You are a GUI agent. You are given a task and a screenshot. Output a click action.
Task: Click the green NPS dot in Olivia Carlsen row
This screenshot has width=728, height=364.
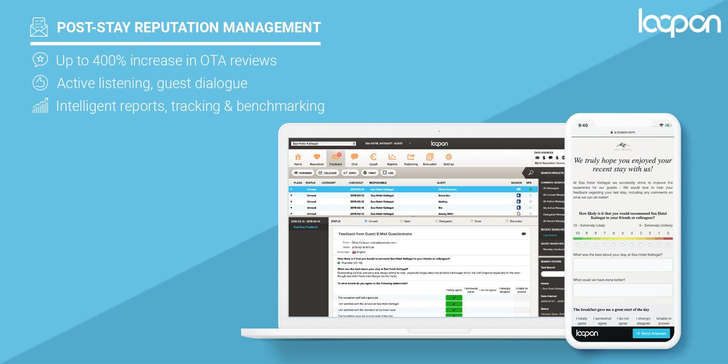(530, 189)
